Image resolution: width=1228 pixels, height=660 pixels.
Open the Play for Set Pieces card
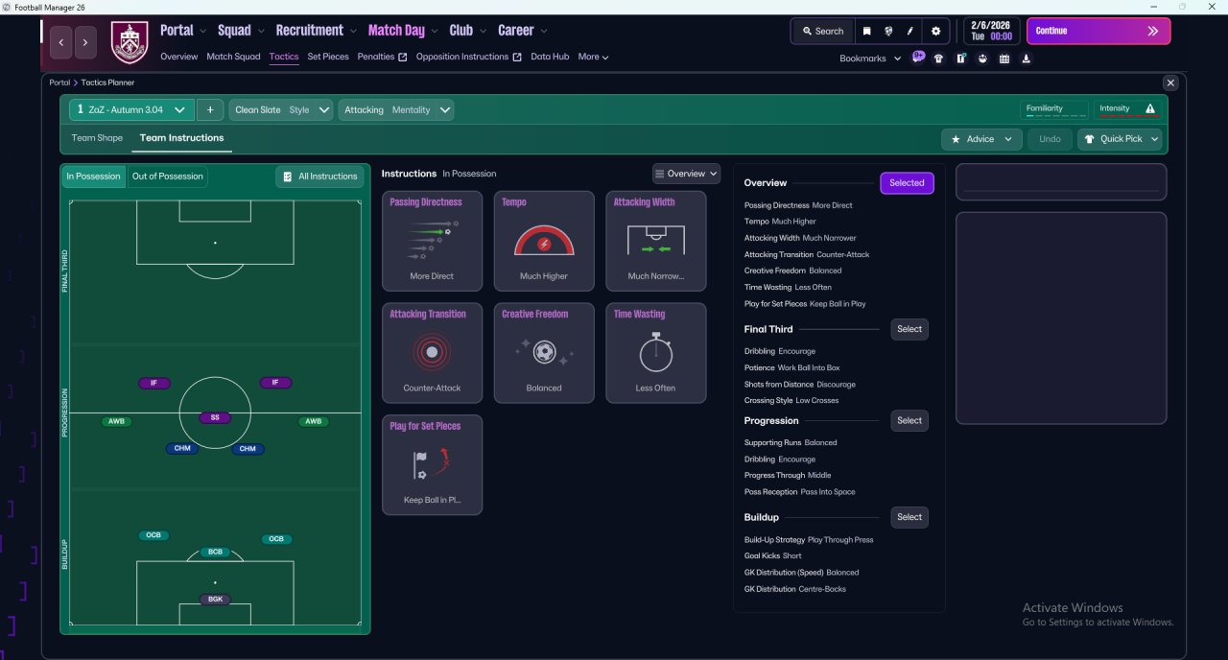pos(432,465)
